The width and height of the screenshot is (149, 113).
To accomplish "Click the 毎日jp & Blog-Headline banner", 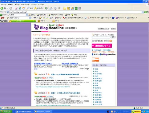I will coord(104,54).
